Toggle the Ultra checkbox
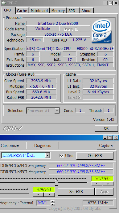This screenshot has width=119, height=213. tap(61, 156)
